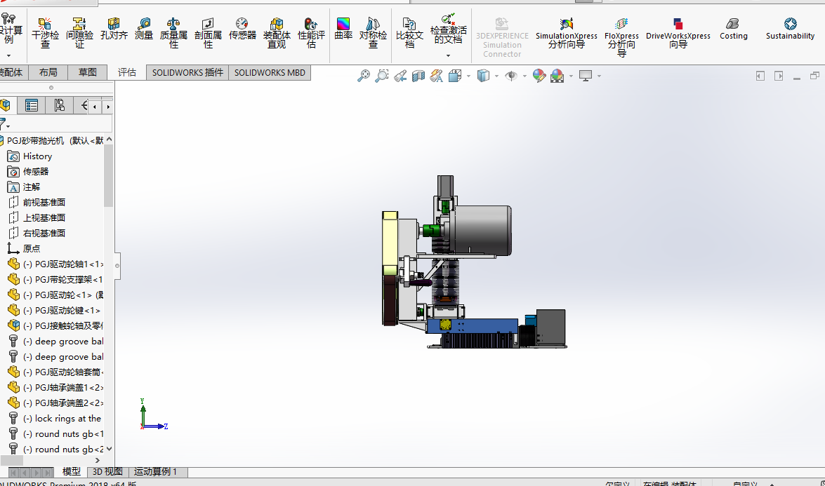Open Compare Documents (比较文档)

click(x=409, y=32)
